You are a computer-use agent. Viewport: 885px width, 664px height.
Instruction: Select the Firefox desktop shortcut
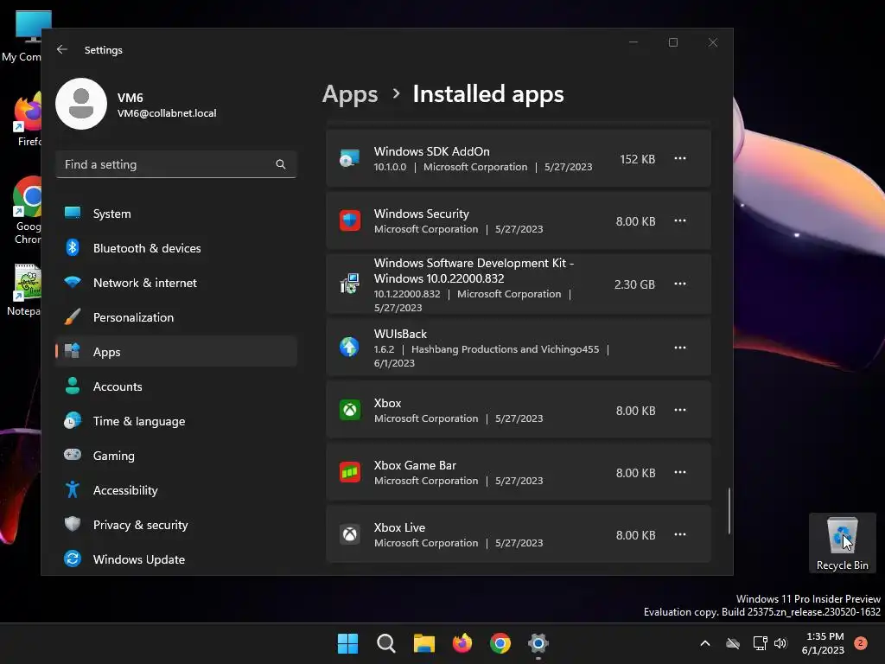29,119
